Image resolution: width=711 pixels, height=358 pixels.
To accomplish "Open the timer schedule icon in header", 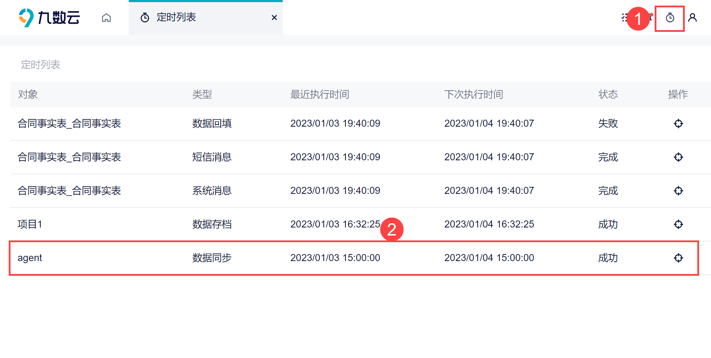I will click(x=670, y=17).
